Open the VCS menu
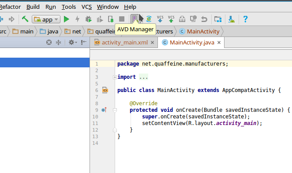This screenshot has height=173, width=292. [x=86, y=7]
